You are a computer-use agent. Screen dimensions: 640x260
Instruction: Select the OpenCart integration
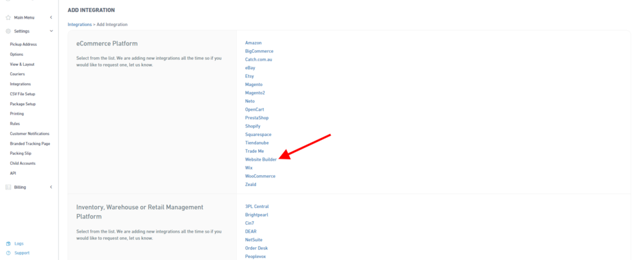(254, 109)
